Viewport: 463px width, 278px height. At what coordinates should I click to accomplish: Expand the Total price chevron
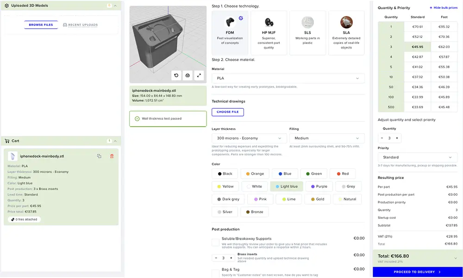click(x=455, y=258)
